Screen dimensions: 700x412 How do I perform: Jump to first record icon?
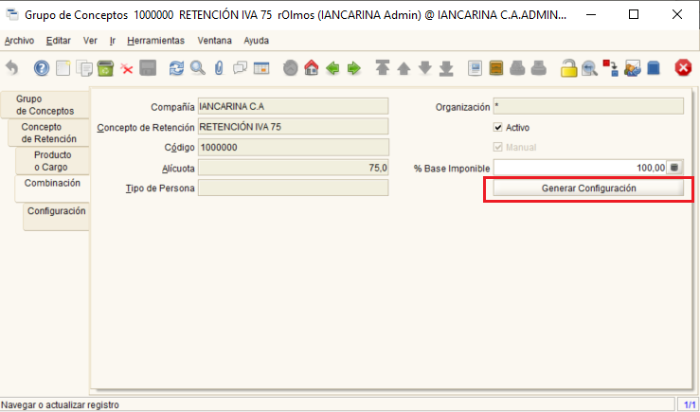pos(382,68)
